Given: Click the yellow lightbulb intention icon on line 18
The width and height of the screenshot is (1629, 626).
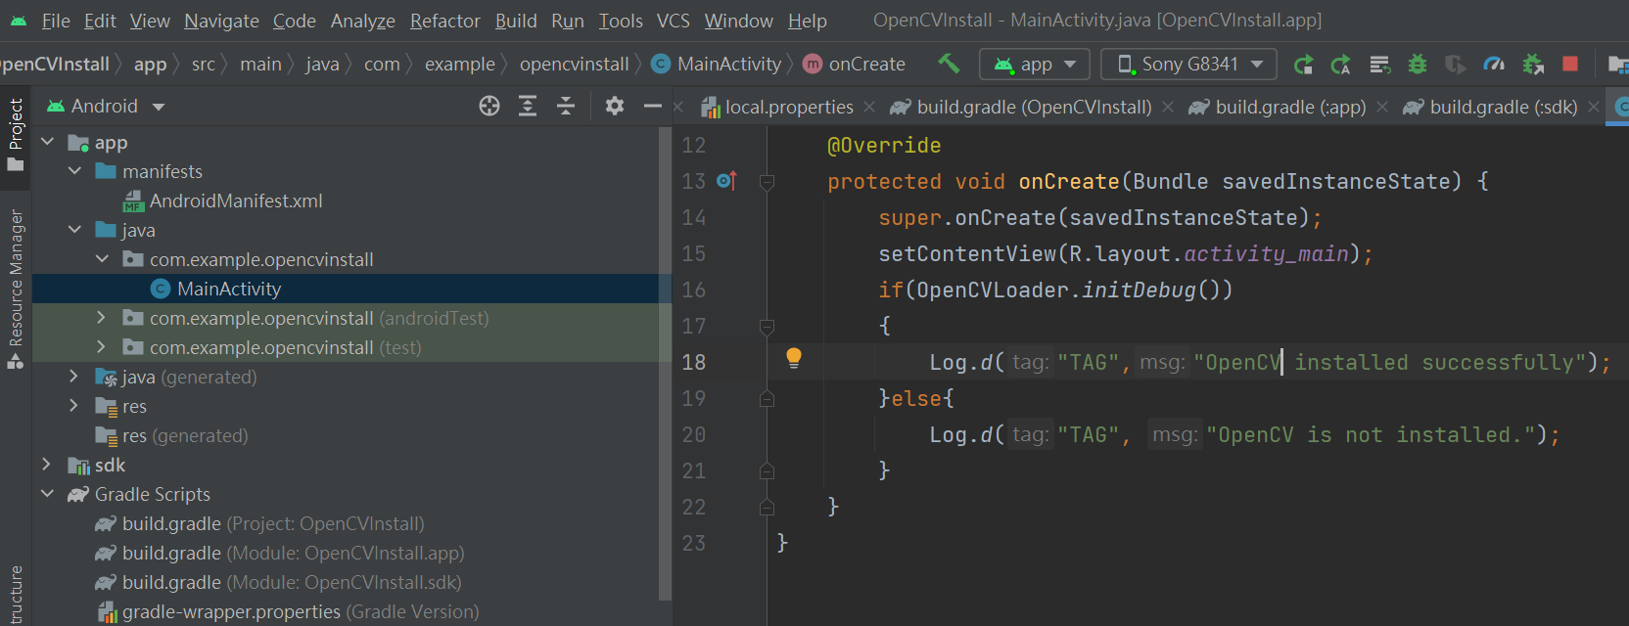Looking at the screenshot, I should [x=794, y=359].
